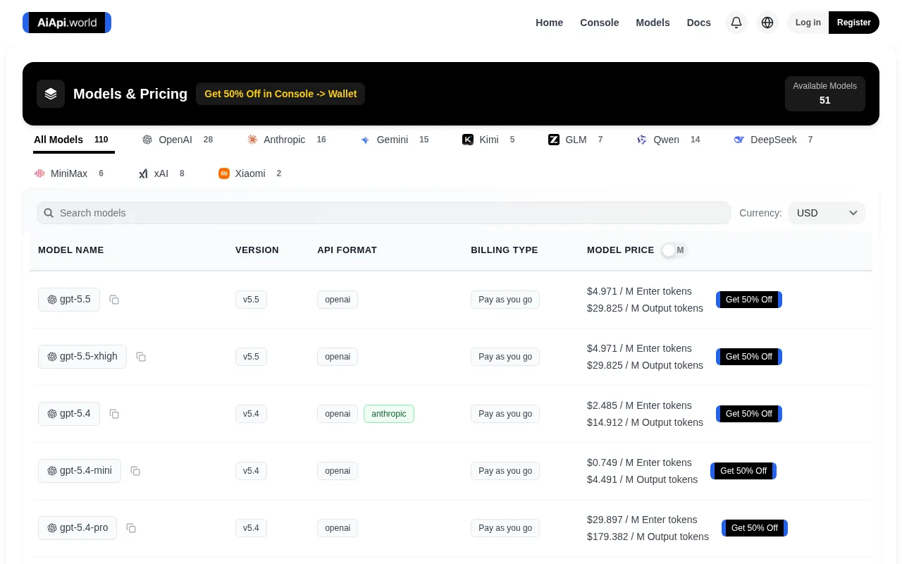Click the Log in button

[808, 23]
